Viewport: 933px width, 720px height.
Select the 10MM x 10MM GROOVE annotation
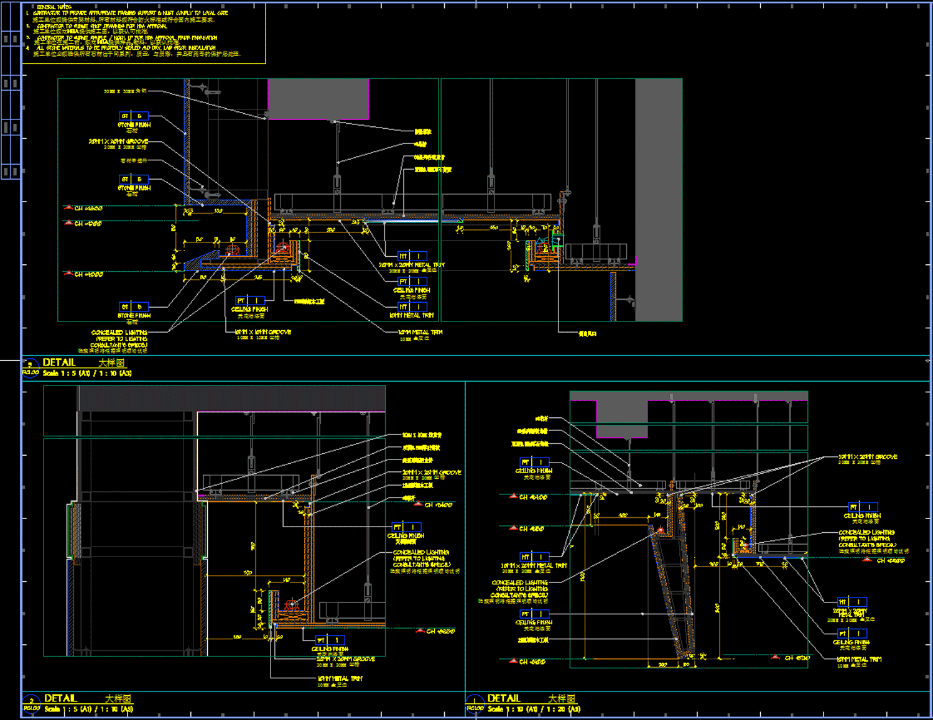(x=264, y=333)
